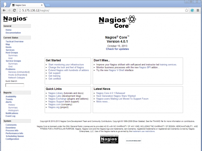The height and width of the screenshot is (151, 202).
Task: Open Summary under Host Groups
Action: [x=13, y=55]
